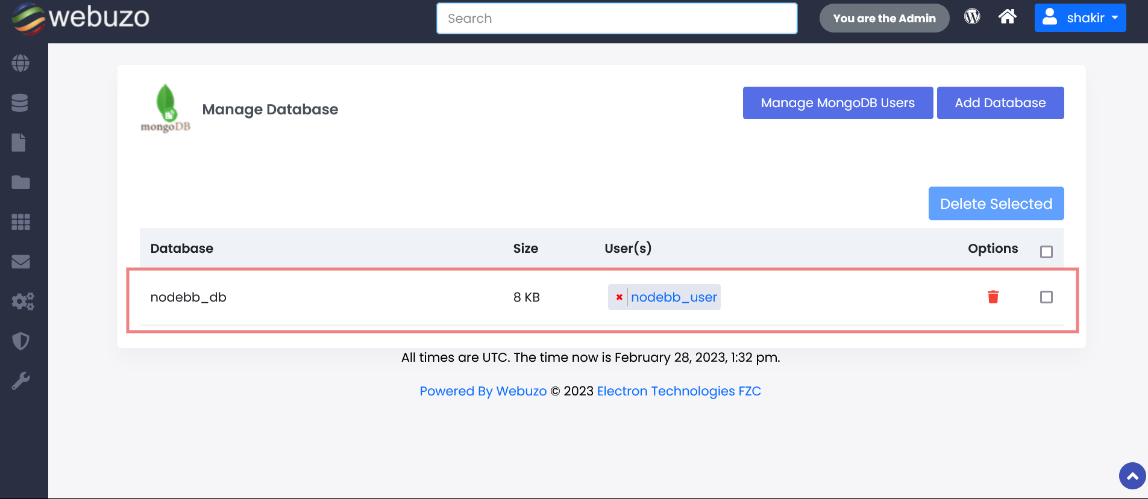Click the file document sidebar icon
Viewport: 1148px width, 499px height.
point(19,143)
